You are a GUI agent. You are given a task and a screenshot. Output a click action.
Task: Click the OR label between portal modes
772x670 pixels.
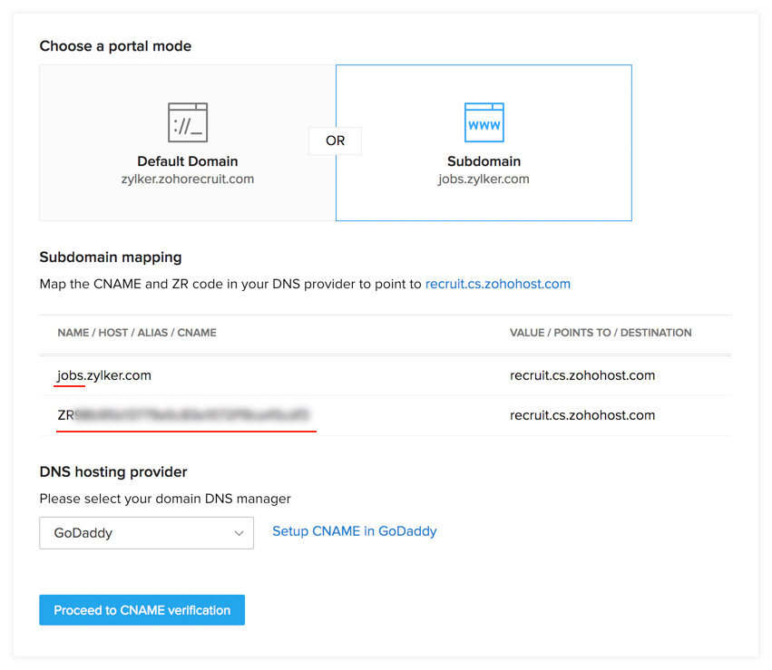[x=336, y=141]
